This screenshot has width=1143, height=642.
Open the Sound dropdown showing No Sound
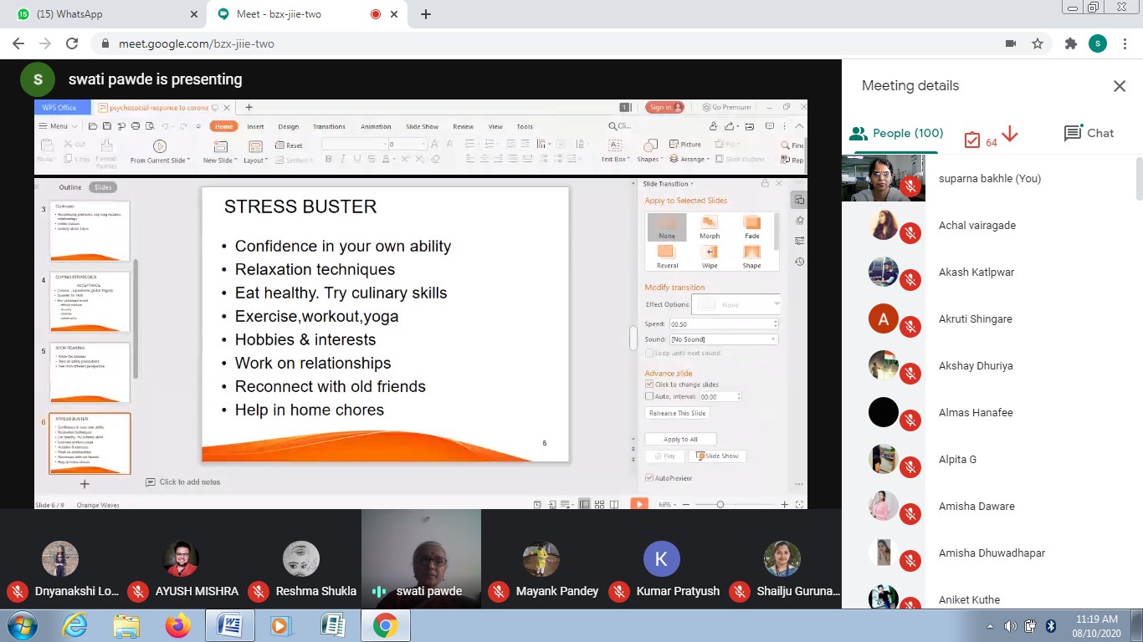(x=724, y=339)
